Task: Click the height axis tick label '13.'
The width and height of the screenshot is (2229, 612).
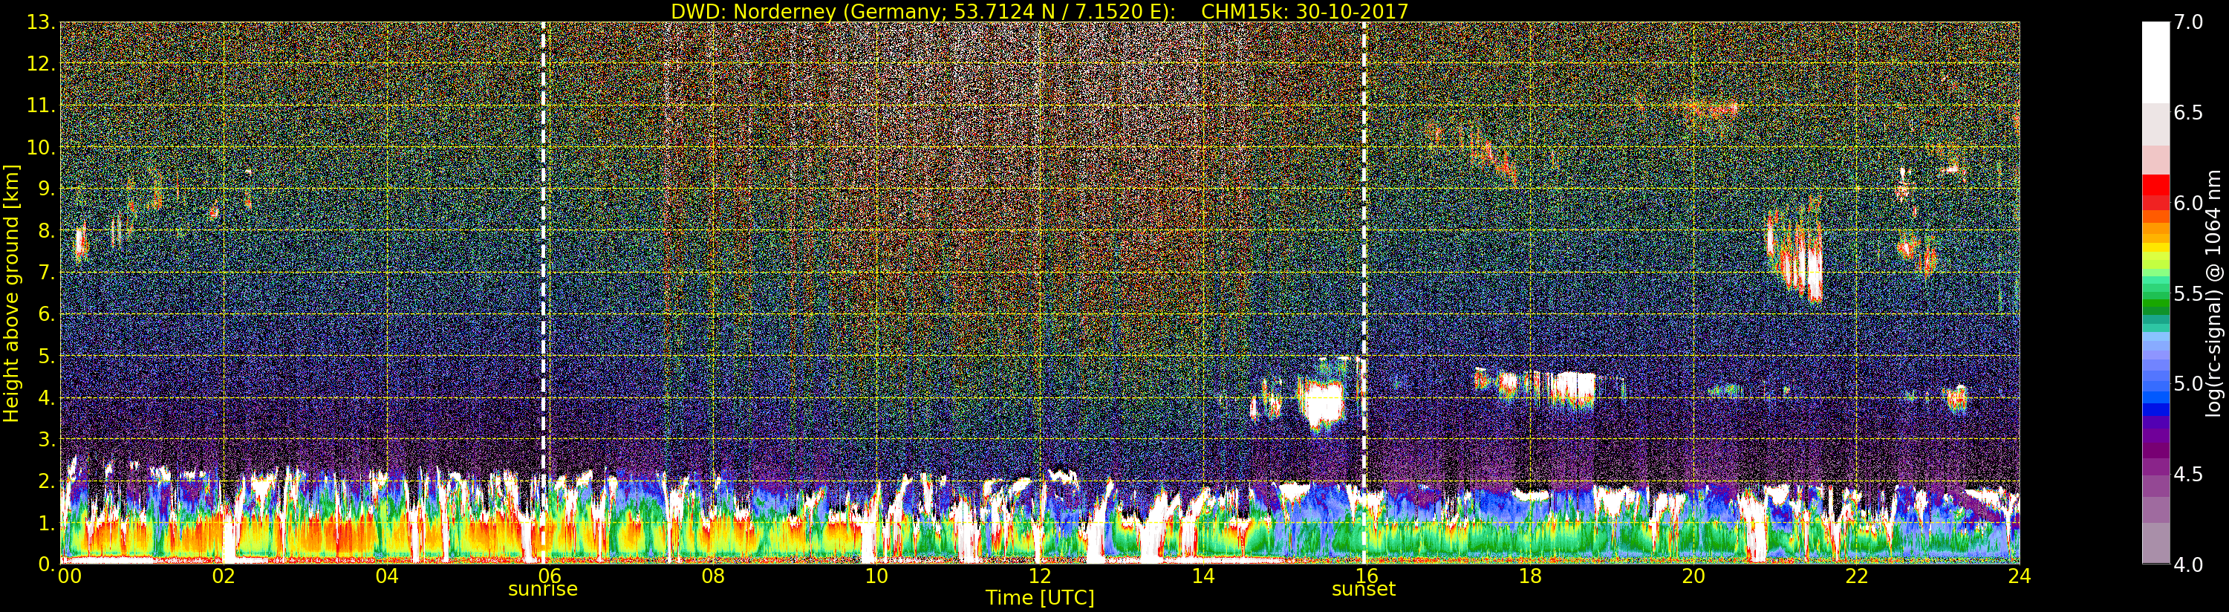Action: [41, 22]
